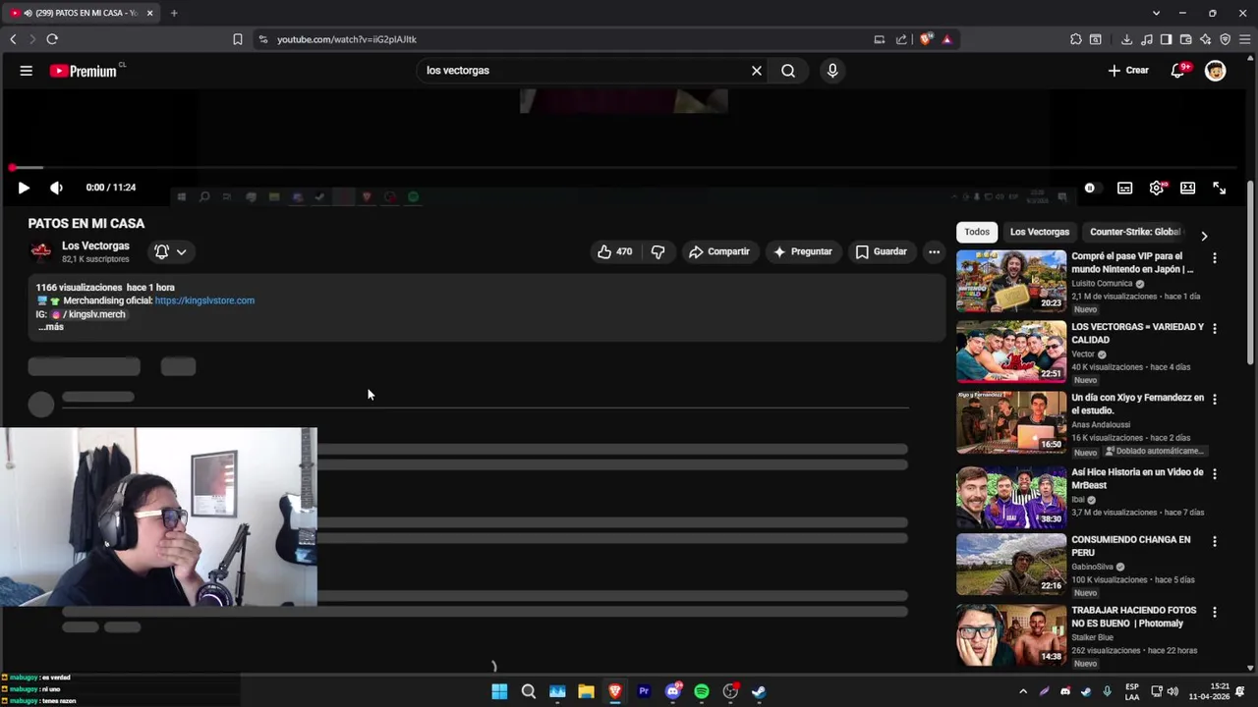Bookmark the page from the address bar
The width and height of the screenshot is (1258, 707).
tap(238, 39)
